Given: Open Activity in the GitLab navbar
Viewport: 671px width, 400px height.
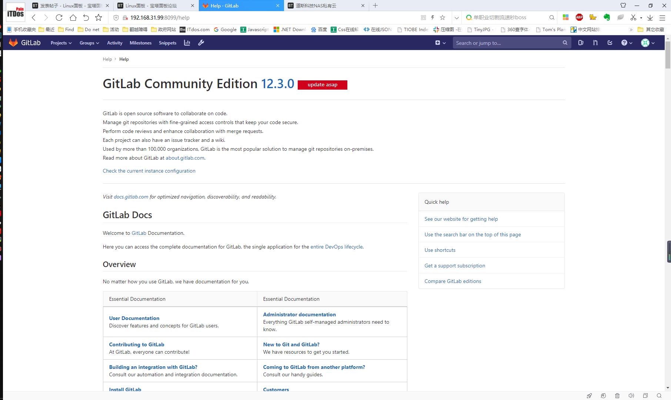Looking at the screenshot, I should point(114,43).
